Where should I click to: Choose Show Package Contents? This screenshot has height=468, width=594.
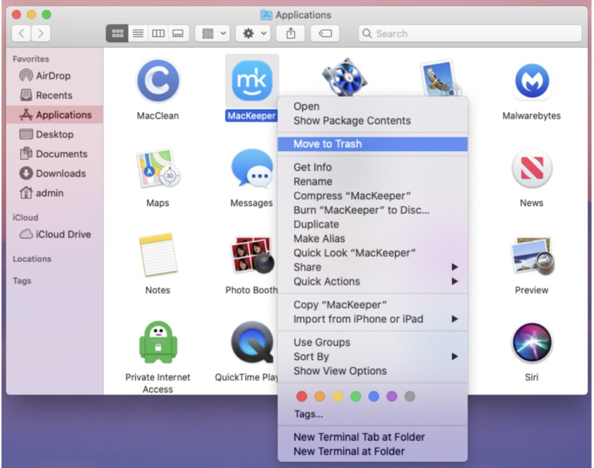(x=373, y=121)
